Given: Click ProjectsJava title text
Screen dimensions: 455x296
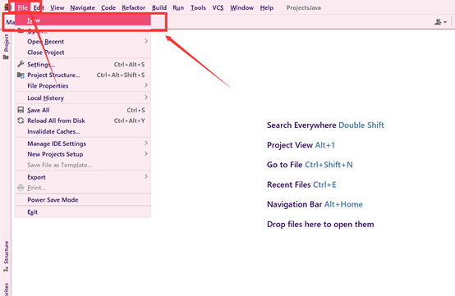Looking at the screenshot, I should (304, 8).
